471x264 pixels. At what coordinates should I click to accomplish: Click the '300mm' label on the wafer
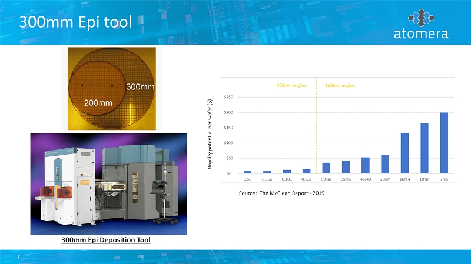140,87
